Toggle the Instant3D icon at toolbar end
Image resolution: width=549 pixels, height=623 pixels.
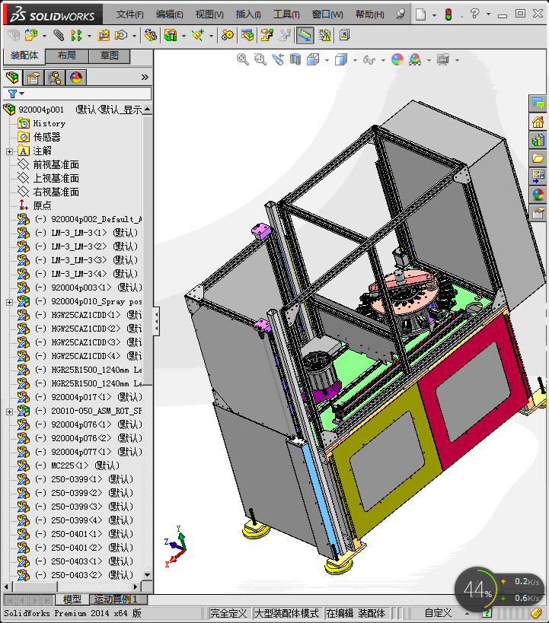click(x=344, y=35)
